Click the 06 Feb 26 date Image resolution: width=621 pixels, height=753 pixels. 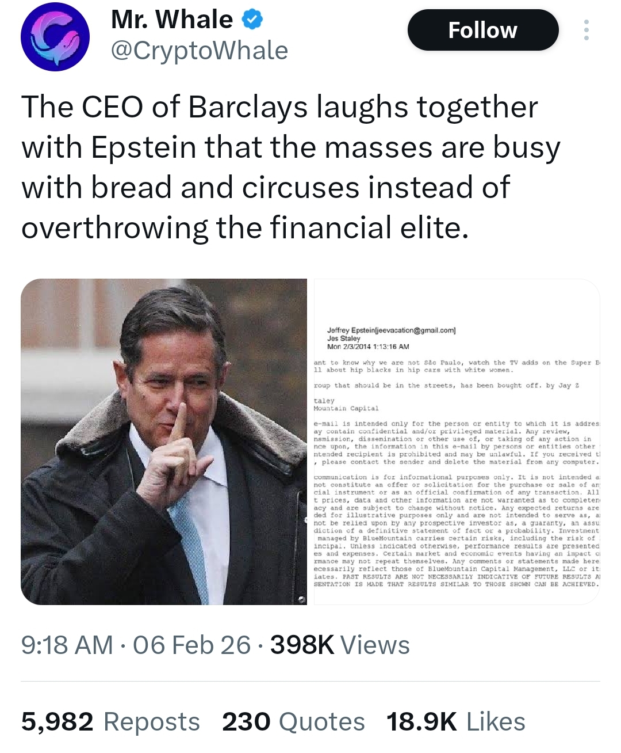(191, 645)
